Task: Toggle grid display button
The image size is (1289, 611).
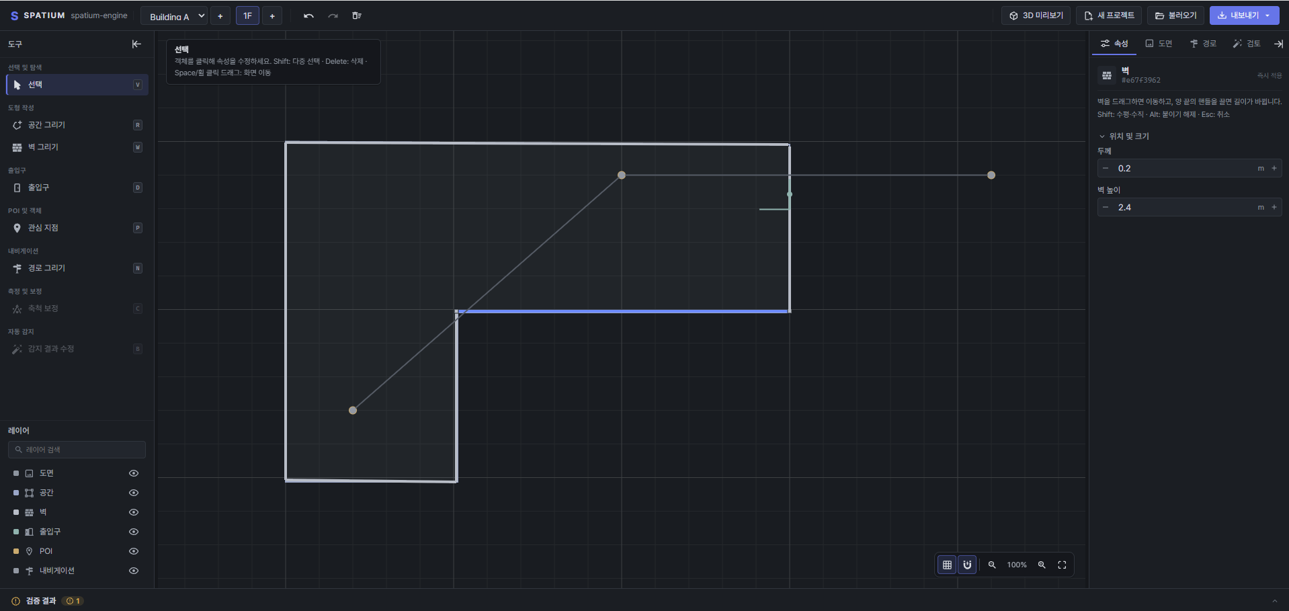Action: point(947,565)
